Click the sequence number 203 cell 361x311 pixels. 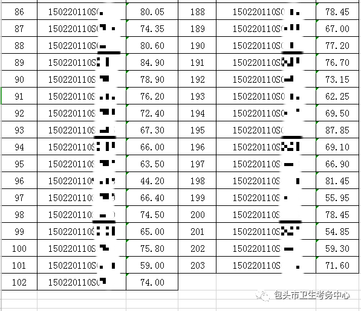[197, 265]
